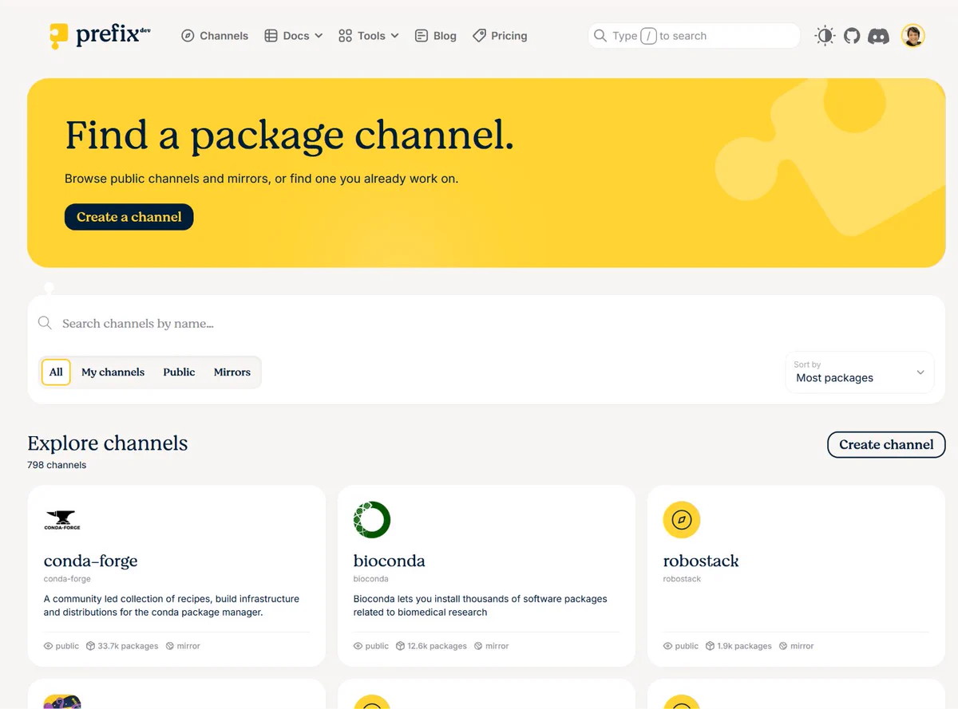Open the user avatar menu
This screenshot has width=958, height=709.
click(912, 36)
